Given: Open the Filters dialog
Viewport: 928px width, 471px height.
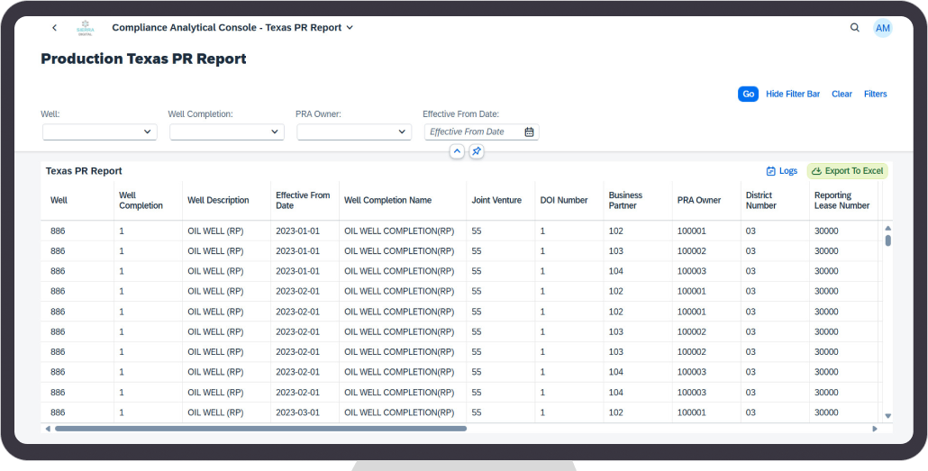Looking at the screenshot, I should [876, 94].
